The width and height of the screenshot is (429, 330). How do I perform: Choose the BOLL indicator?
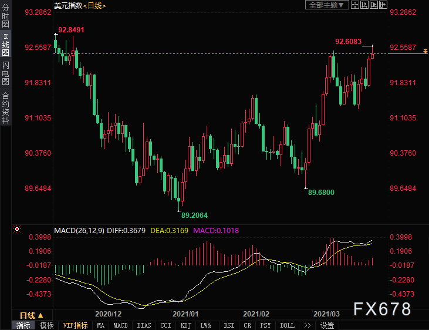(288, 325)
